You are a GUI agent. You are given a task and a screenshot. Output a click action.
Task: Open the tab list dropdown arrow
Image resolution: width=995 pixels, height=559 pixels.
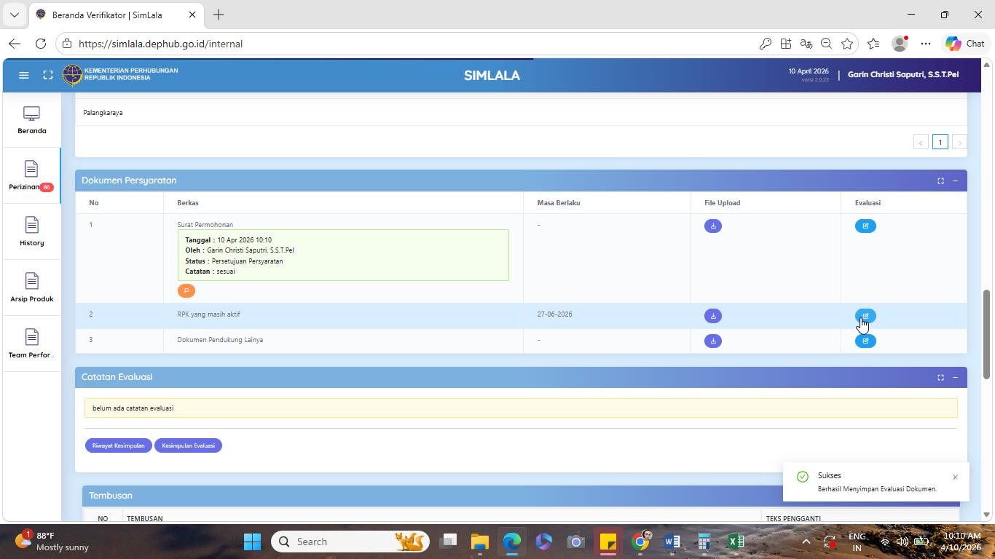pos(14,15)
